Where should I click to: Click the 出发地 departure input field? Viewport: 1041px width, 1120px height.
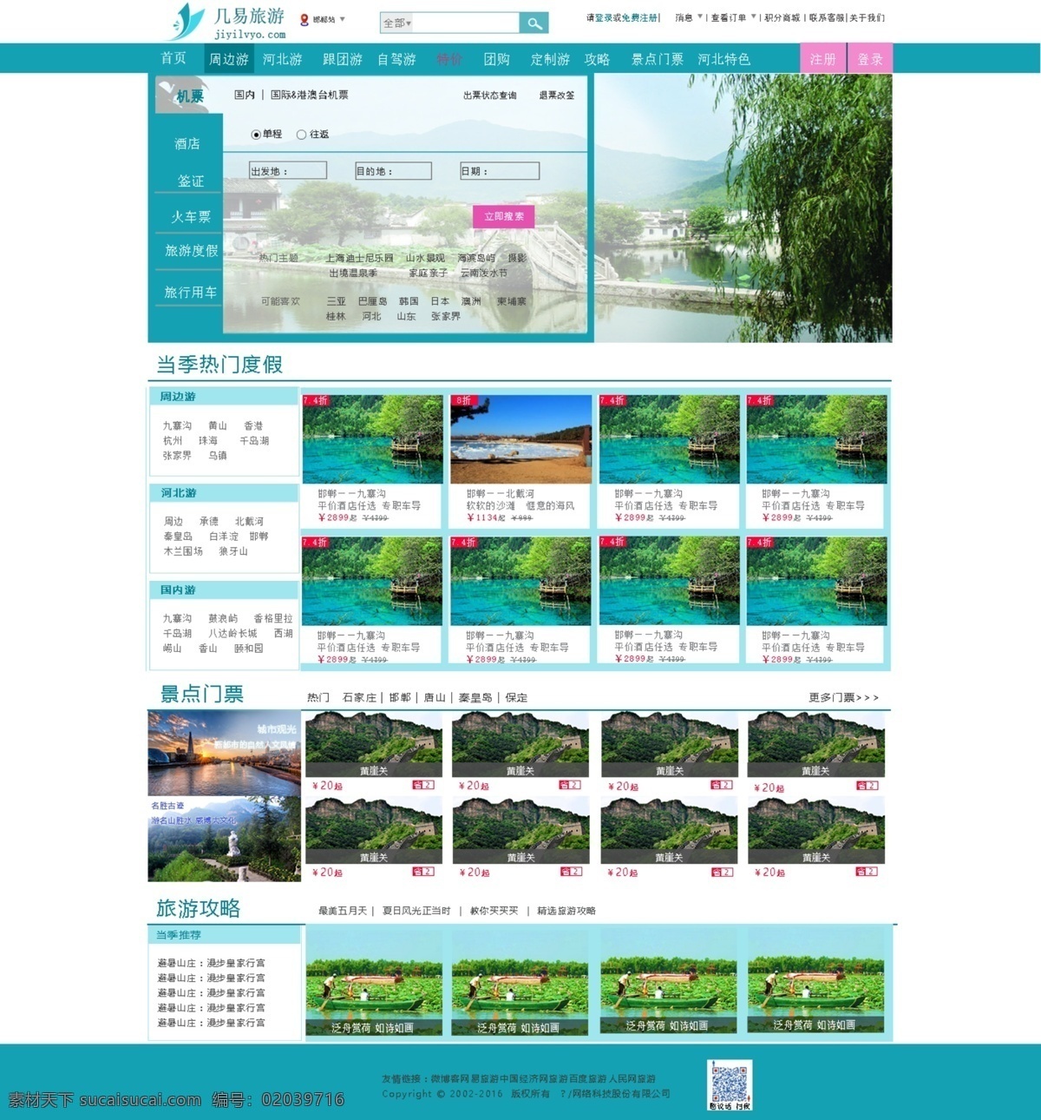click(x=288, y=171)
